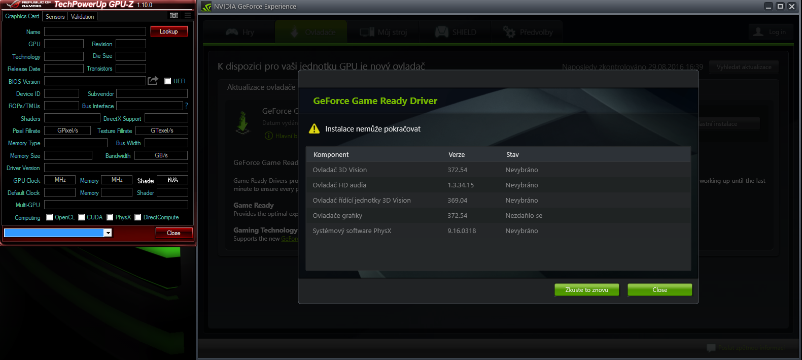Click the green download arrow driver icon
802x360 pixels.
(x=243, y=122)
